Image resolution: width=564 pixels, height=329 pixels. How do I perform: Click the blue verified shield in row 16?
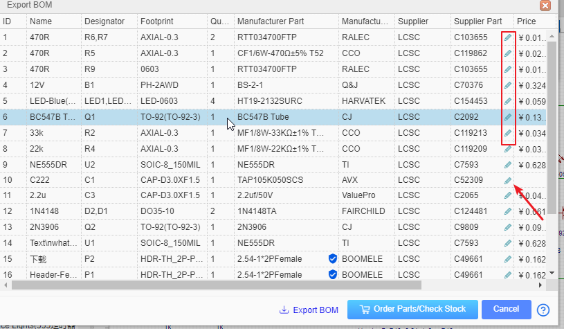(332, 274)
